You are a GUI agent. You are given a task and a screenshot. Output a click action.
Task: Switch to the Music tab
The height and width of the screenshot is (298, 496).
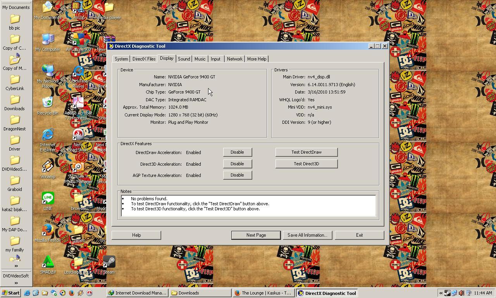(200, 59)
